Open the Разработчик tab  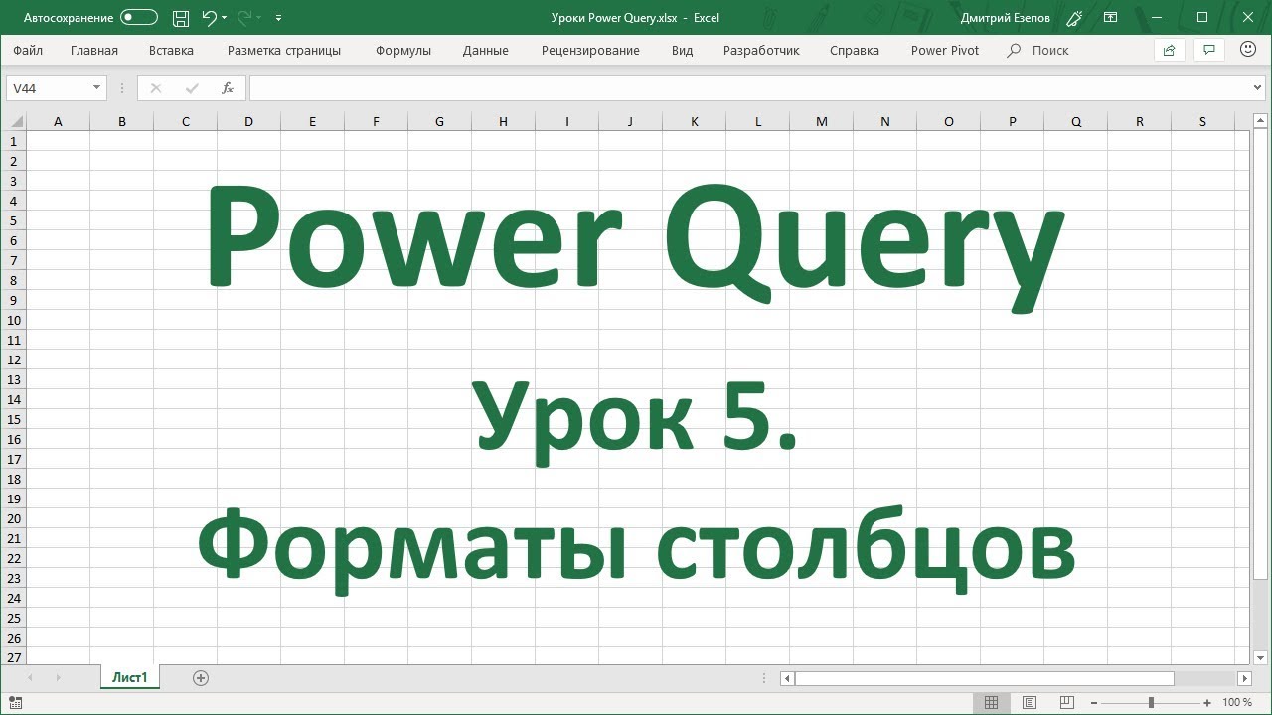point(761,50)
